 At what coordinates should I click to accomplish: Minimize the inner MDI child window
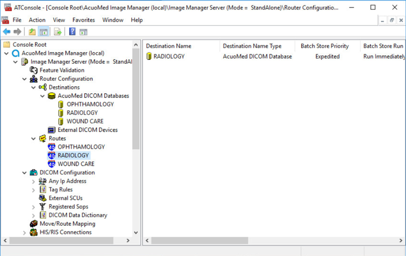[382, 20]
